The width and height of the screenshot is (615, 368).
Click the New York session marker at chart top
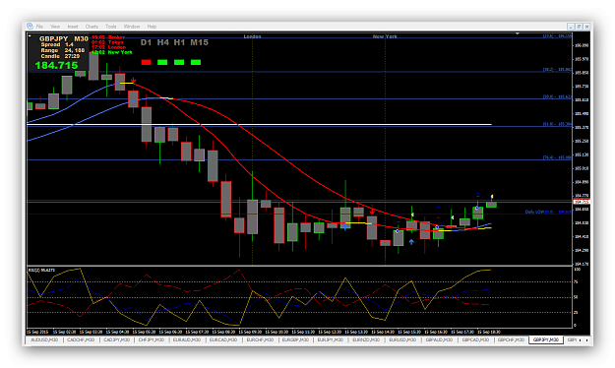[385, 36]
